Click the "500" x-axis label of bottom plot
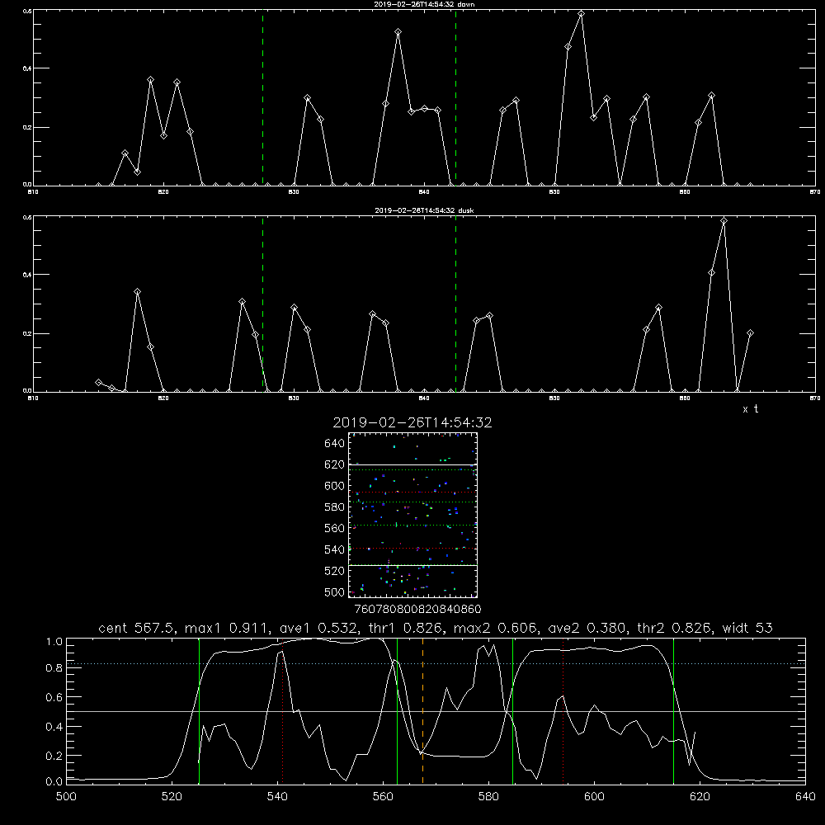The height and width of the screenshot is (825, 825). pyautogui.click(x=66, y=797)
